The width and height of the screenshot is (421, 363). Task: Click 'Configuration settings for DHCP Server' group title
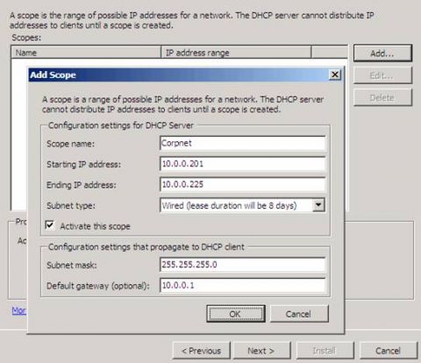pyautogui.click(x=121, y=125)
